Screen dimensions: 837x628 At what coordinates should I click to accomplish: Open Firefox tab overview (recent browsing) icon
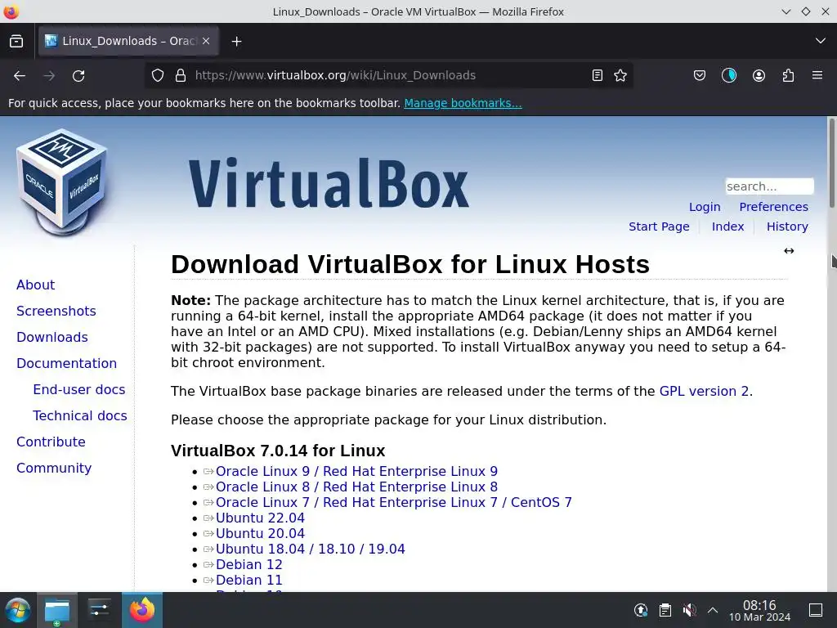(16, 41)
